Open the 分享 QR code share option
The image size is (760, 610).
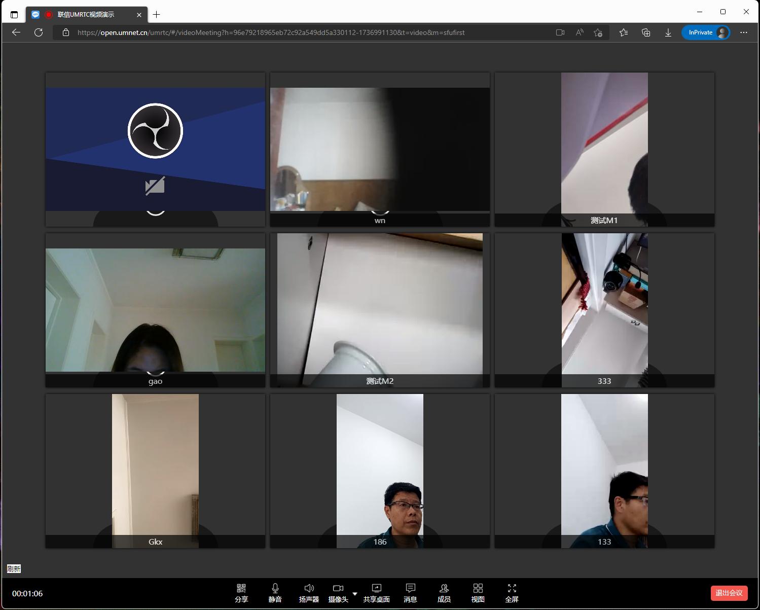tap(241, 593)
